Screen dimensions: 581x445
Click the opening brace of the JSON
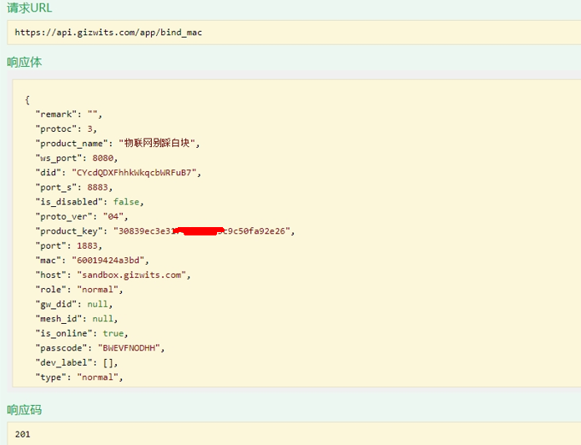[27, 99]
